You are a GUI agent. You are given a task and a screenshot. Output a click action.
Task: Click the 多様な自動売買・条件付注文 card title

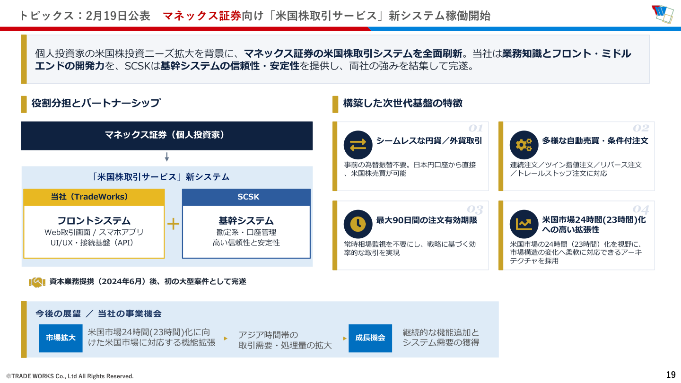595,140
